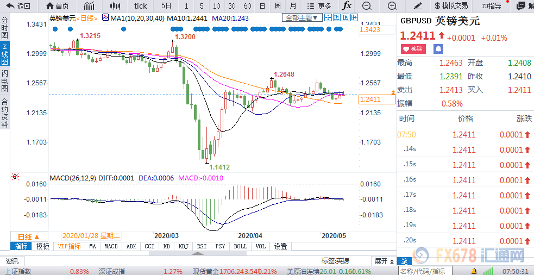Expand the 更多 periods menu

point(322,6)
